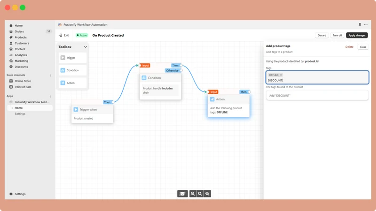Click the Analytics bar chart icon

[x=11, y=55]
